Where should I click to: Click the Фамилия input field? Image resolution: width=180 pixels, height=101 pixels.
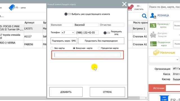(x=62, y=25)
